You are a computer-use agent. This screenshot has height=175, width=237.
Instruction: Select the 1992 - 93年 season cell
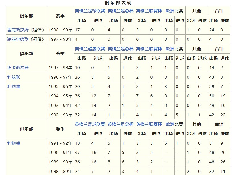[x=60, y=115]
